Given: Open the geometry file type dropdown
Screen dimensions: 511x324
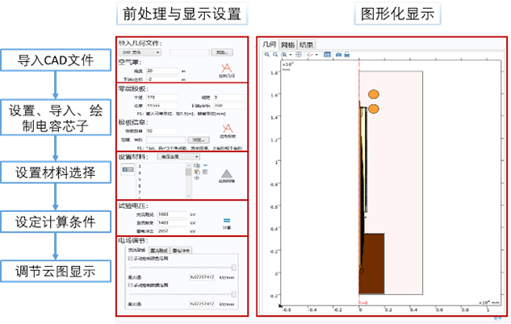Looking at the screenshot, I should pos(140,52).
